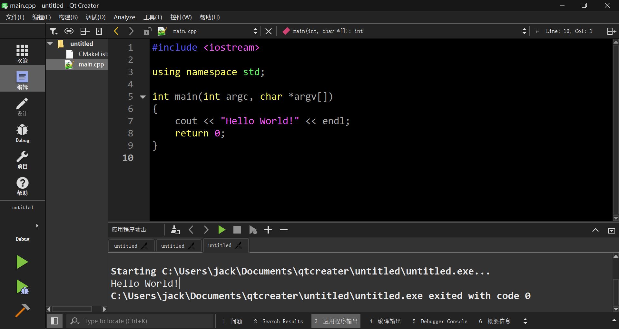
Task: Select CMakeLists file in project tree
Action: click(93, 54)
